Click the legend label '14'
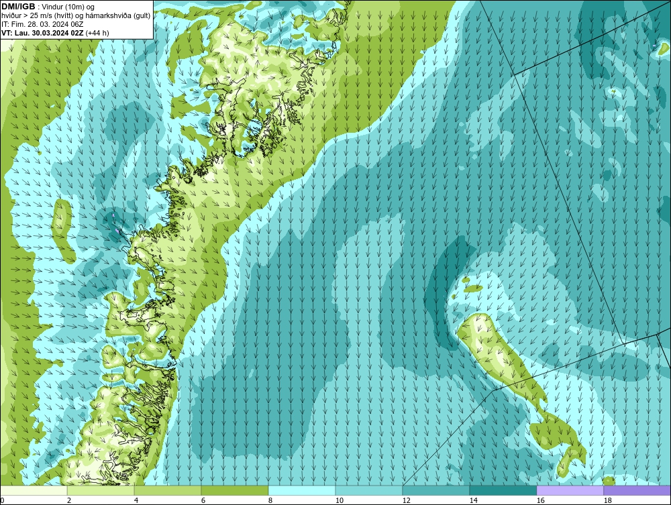The height and width of the screenshot is (505, 671). click(474, 500)
